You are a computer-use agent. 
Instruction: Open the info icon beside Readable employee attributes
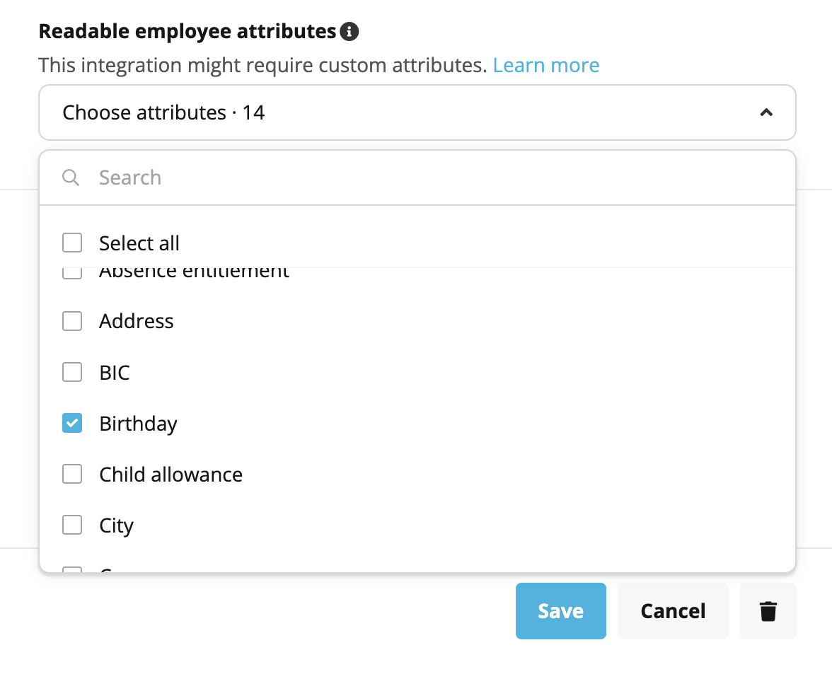click(349, 32)
